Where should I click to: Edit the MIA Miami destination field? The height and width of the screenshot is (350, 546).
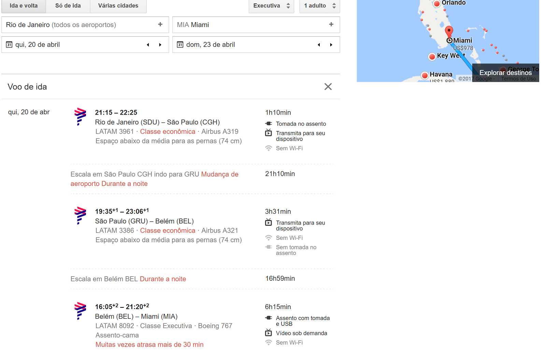(x=256, y=25)
